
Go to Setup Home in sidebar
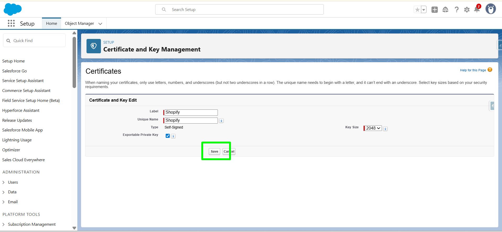(x=14, y=61)
